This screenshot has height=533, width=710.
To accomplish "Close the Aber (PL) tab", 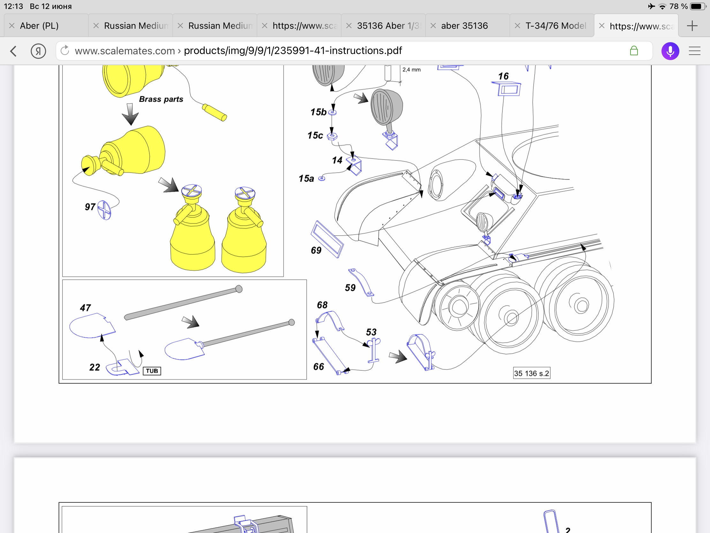I will click(12, 26).
